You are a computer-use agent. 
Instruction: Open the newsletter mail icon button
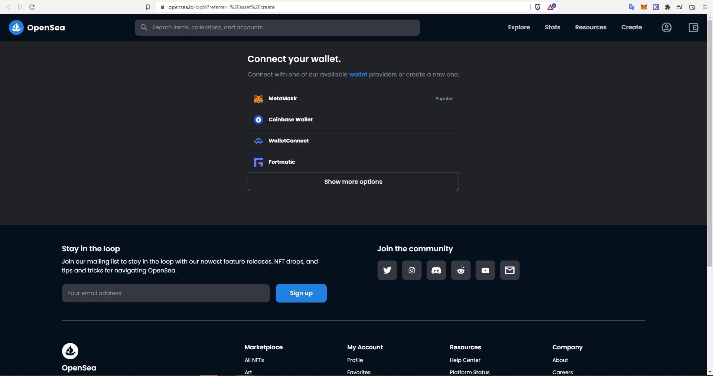tap(510, 270)
